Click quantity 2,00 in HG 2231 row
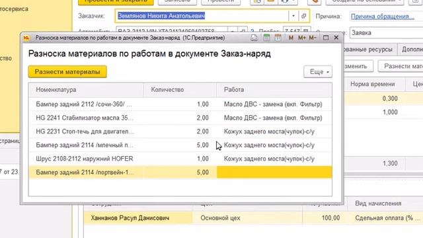 (x=203, y=132)
